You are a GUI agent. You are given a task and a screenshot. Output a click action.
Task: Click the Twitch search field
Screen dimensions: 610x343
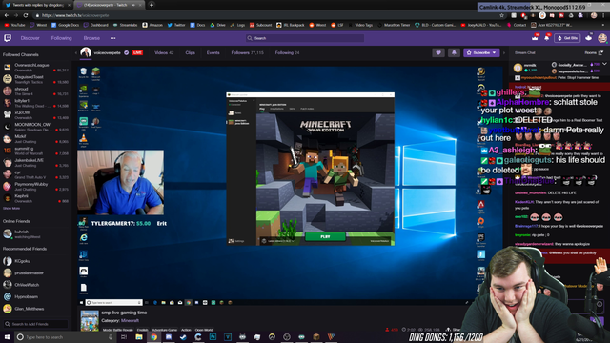click(305, 38)
